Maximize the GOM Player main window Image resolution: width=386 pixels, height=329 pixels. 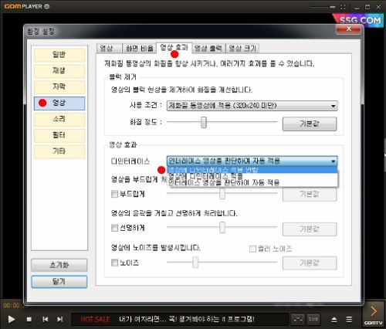[x=367, y=7]
